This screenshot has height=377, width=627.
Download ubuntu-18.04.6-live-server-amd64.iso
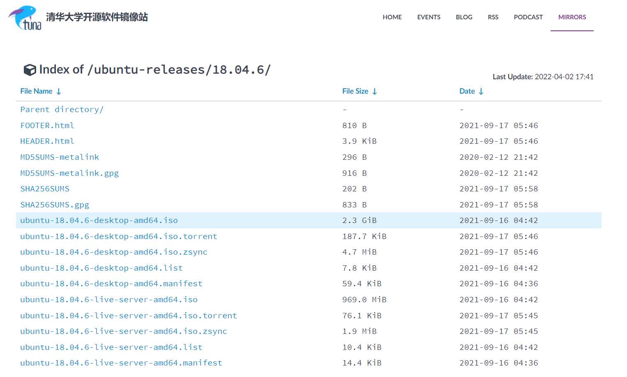109,300
